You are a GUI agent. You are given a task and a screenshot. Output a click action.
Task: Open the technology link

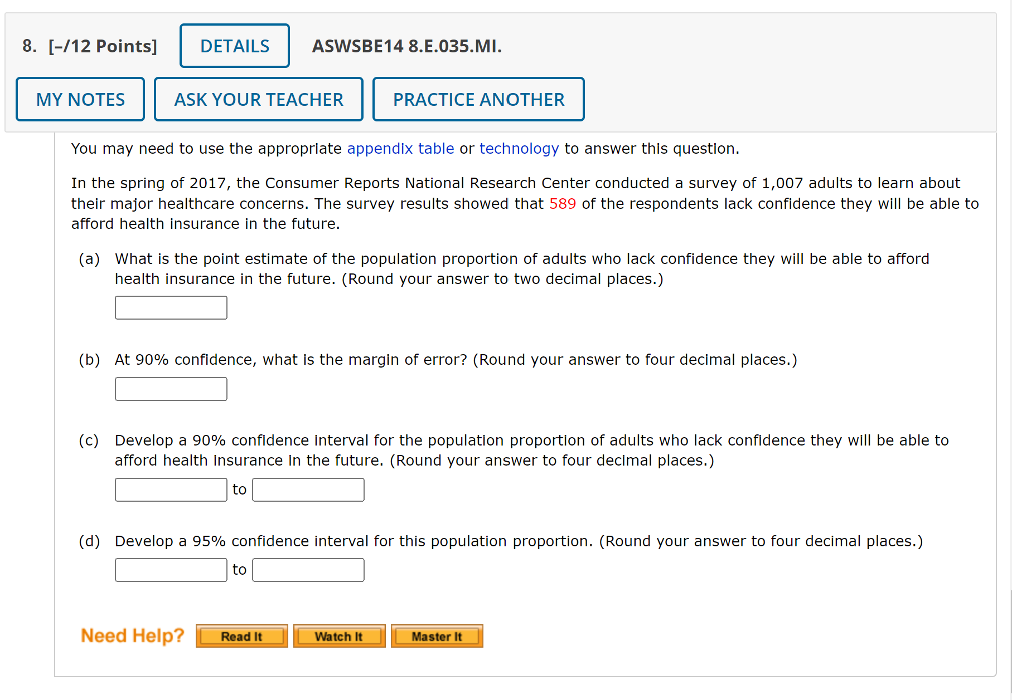pos(519,148)
